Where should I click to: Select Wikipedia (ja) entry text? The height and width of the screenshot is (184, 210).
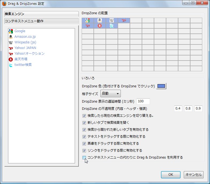[x=25, y=42]
